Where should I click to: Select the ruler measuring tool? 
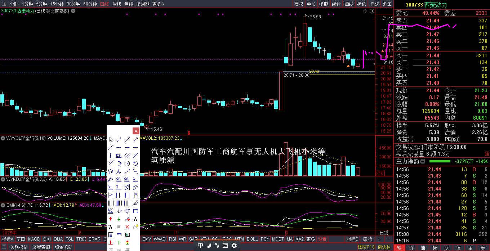point(119,234)
